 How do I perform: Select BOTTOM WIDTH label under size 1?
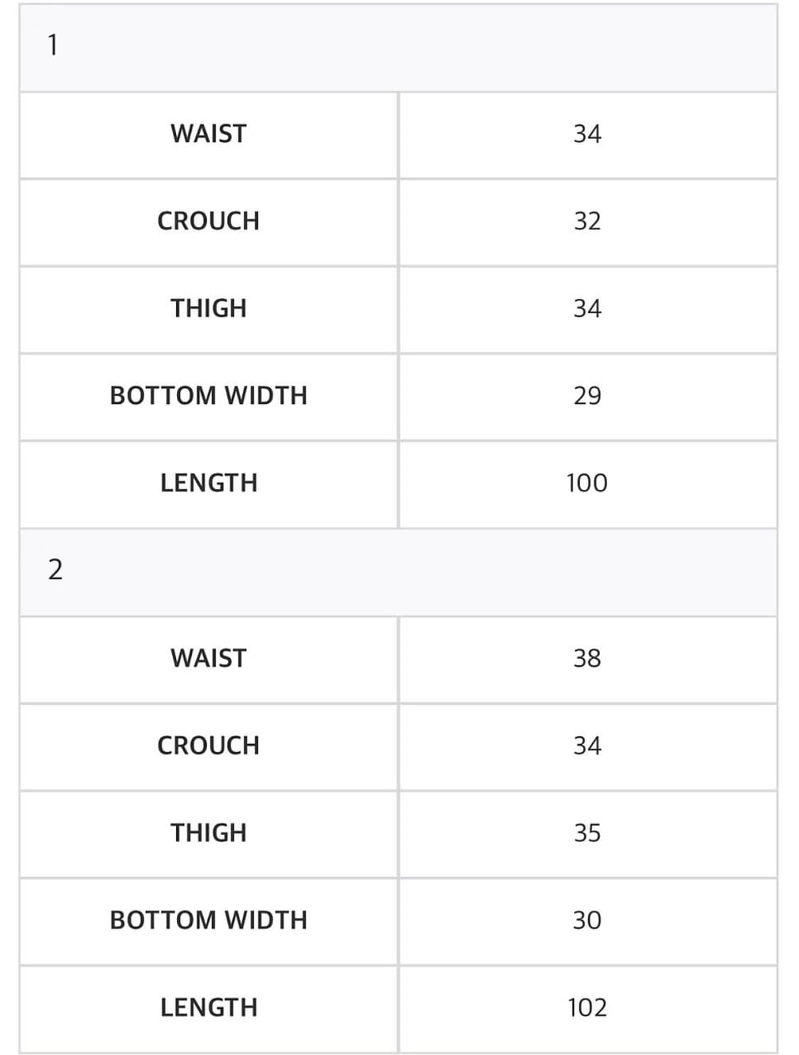tap(208, 396)
